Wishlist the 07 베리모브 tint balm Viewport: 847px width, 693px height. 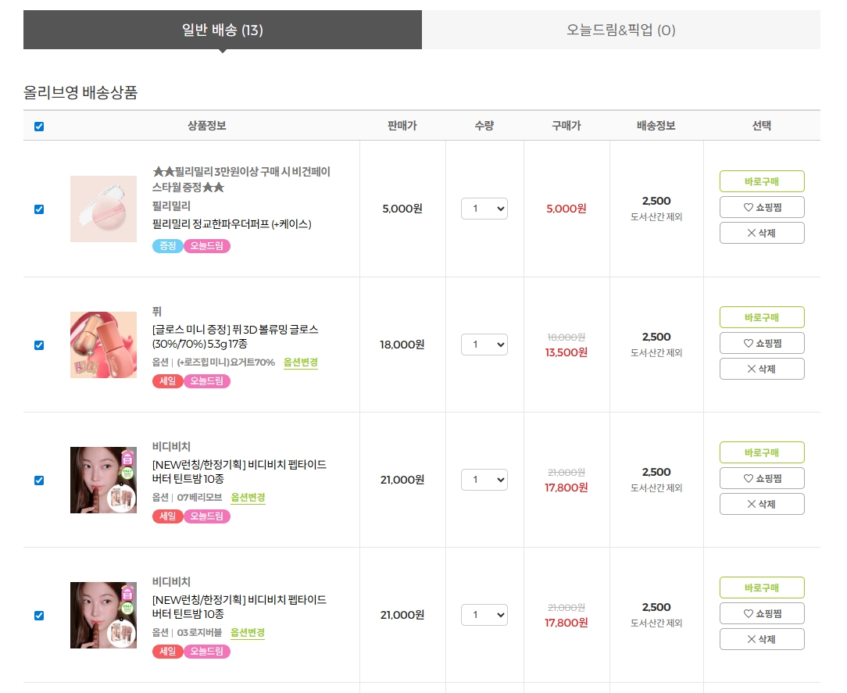(762, 478)
